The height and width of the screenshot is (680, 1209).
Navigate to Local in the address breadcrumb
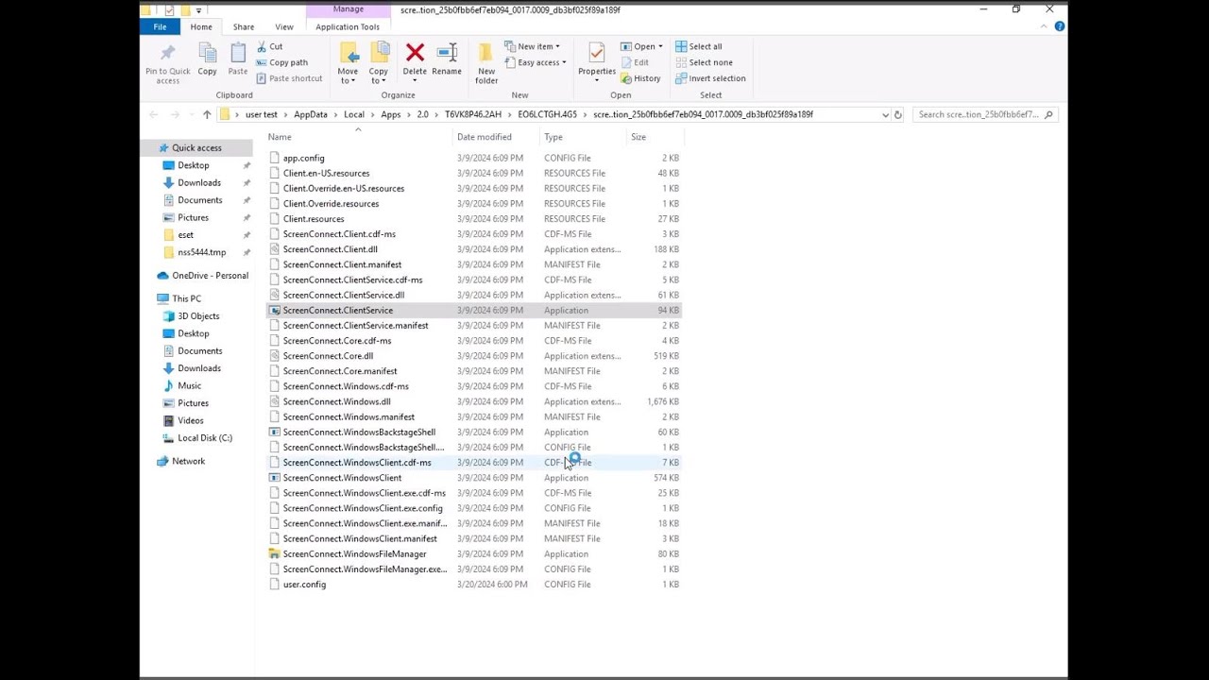[x=354, y=114]
